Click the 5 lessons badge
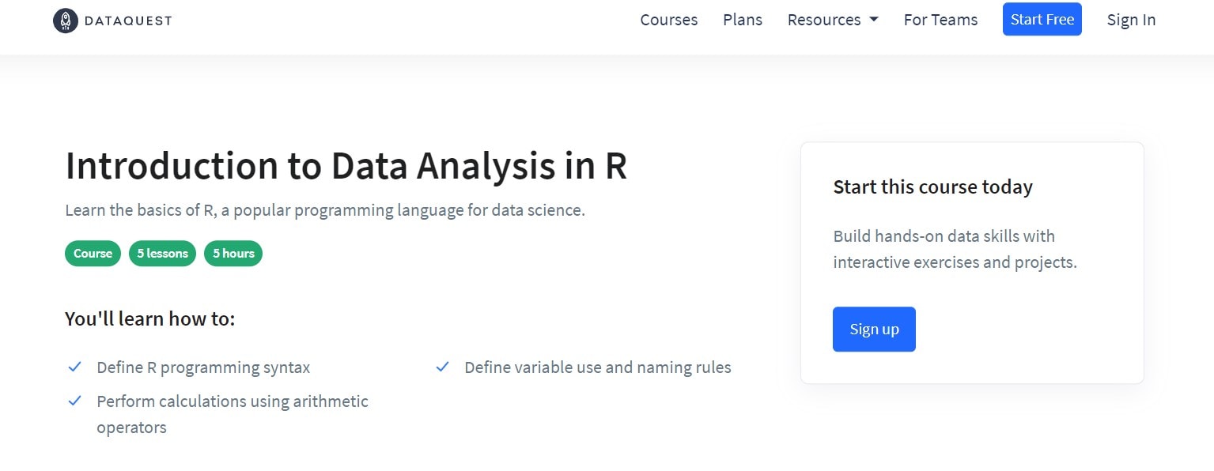 pyautogui.click(x=162, y=254)
